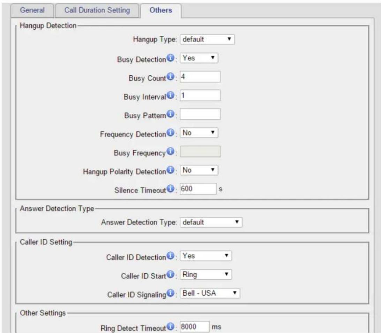Focus the Busy Count input field
Screen dimensions: 381x333
200,77
